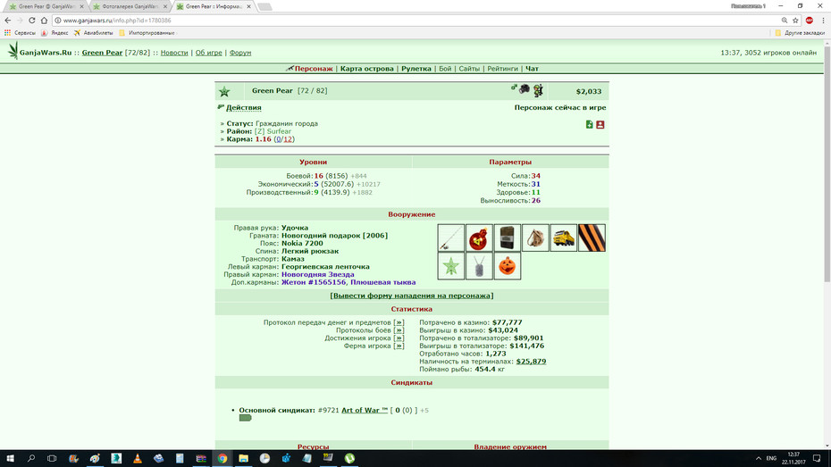The width and height of the screenshot is (831, 467).
Task: Open the Новости link in header
Action: 174,53
